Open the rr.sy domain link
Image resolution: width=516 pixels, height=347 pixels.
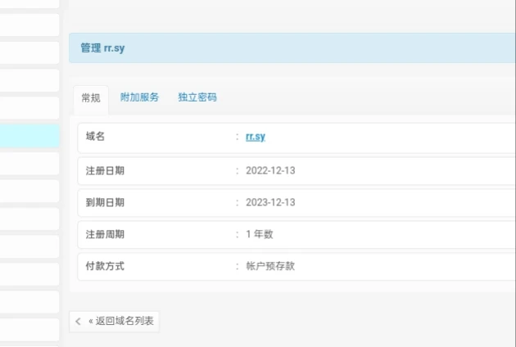[x=256, y=137]
